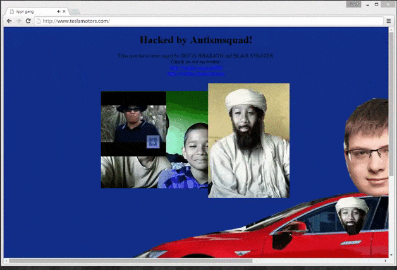Screen dimensions: 397x270
Task: Focus the address bar showing teslamotors.com
Action: [x=209, y=21]
